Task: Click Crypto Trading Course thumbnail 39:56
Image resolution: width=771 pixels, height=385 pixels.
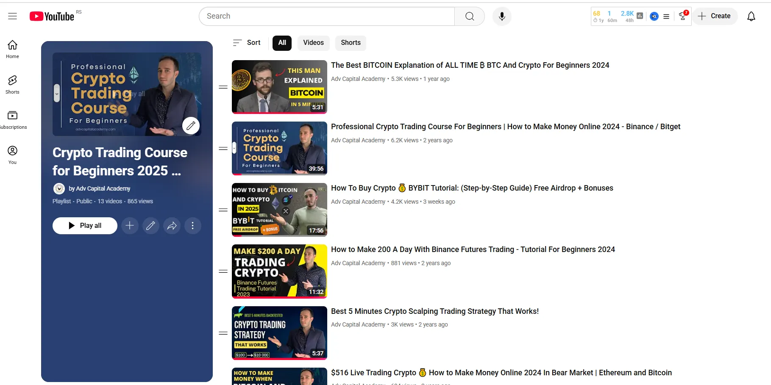Action: pos(279,148)
